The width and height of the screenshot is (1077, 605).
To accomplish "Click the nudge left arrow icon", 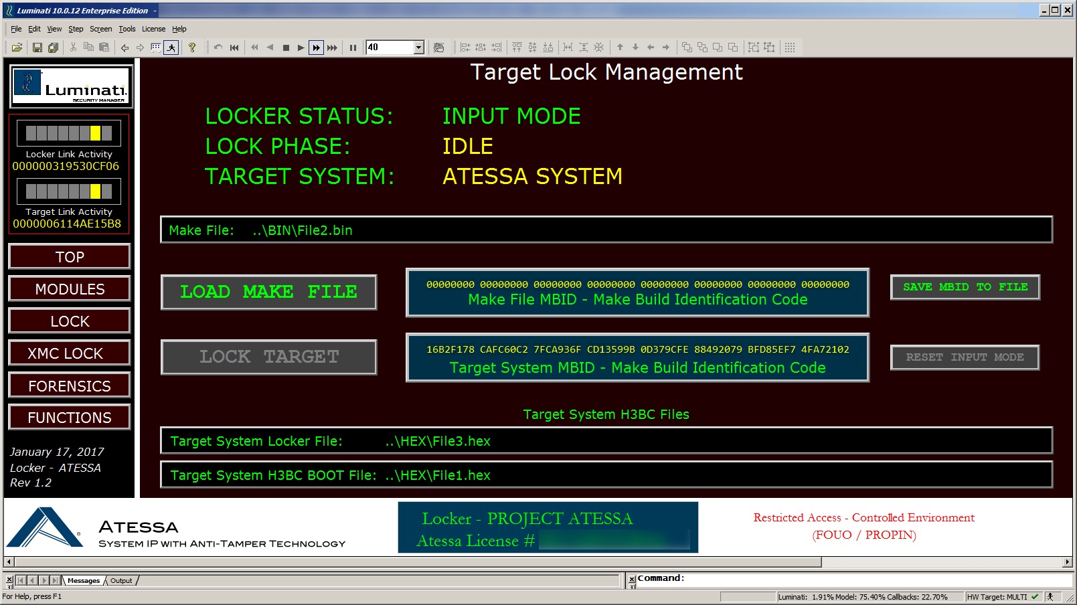I will point(651,48).
